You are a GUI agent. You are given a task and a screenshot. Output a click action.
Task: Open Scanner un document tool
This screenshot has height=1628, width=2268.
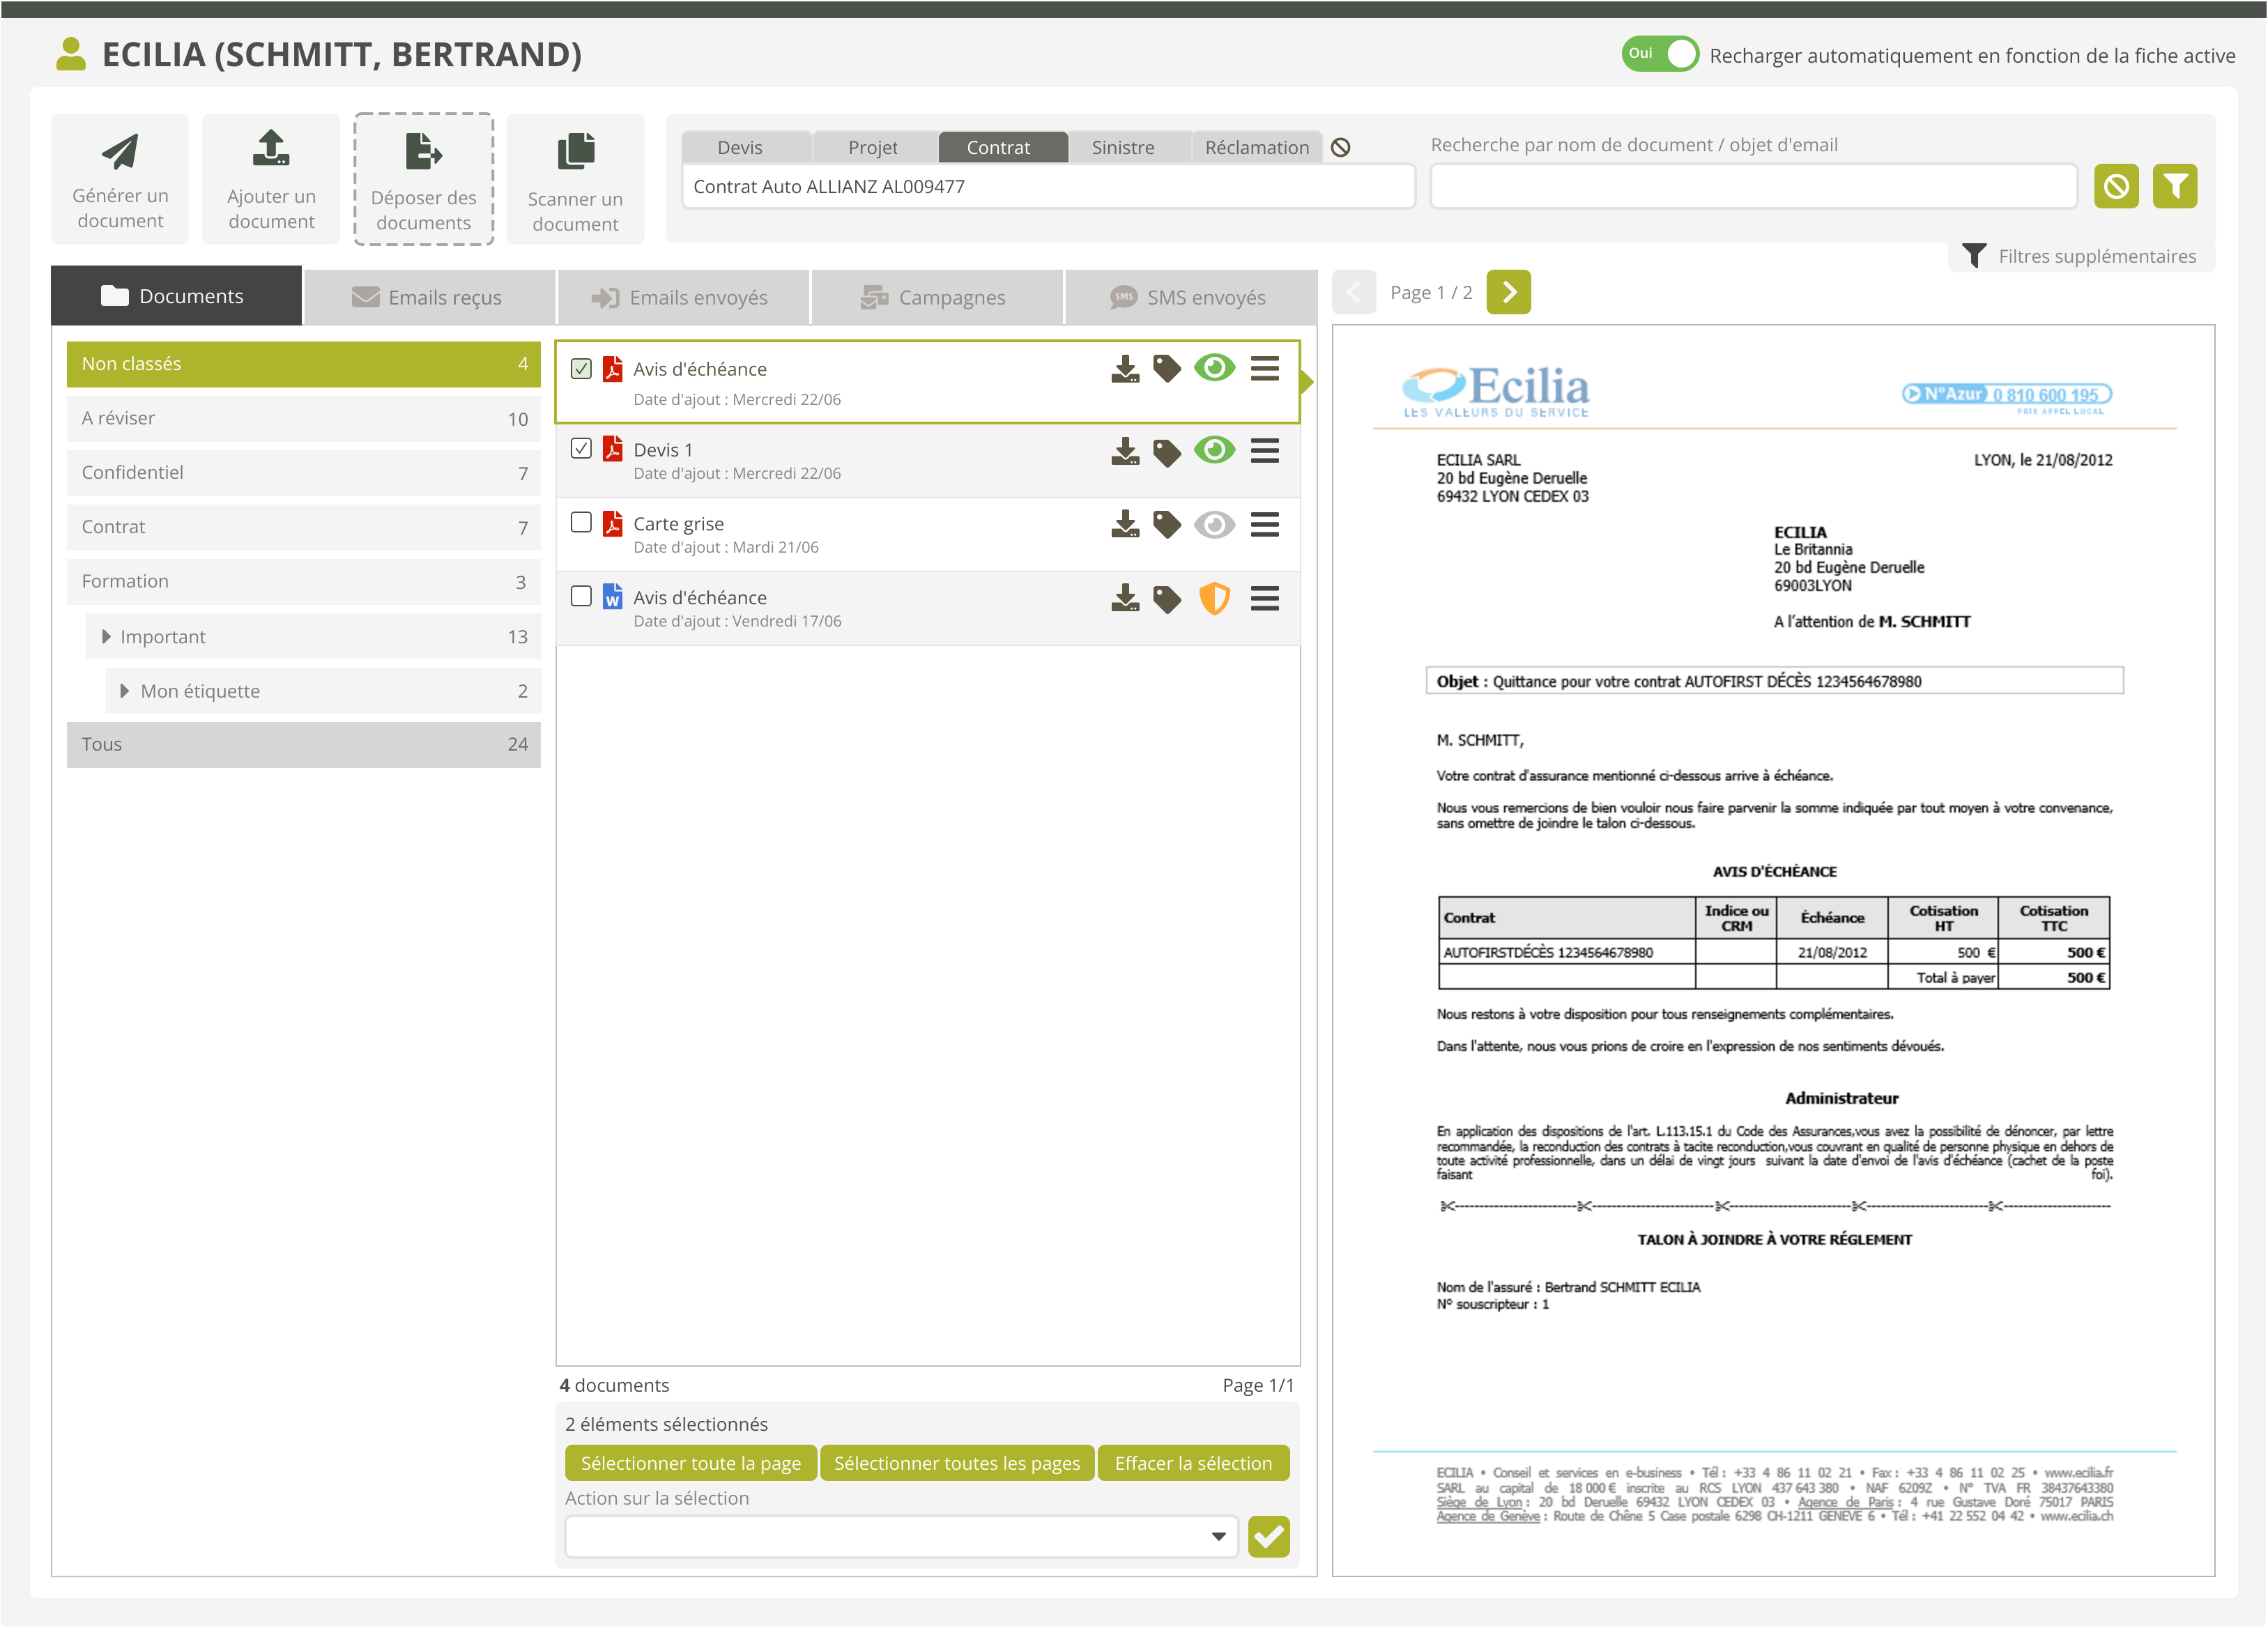pyautogui.click(x=575, y=179)
